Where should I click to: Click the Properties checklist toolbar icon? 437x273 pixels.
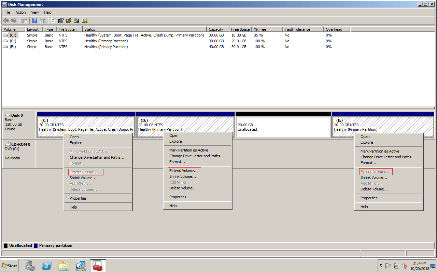61,20
